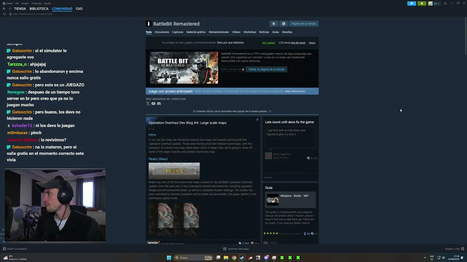The height and width of the screenshot is (262, 467).
Task: Open Steam notifications bell
Action: point(422,3)
